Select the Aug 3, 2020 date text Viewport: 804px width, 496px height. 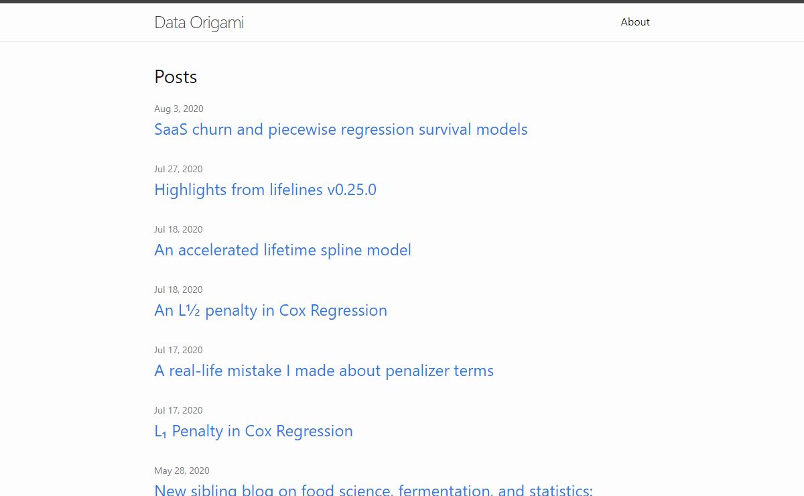[179, 109]
